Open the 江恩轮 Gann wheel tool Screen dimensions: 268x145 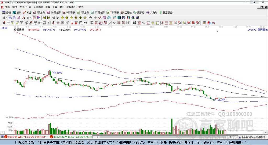[126, 12]
